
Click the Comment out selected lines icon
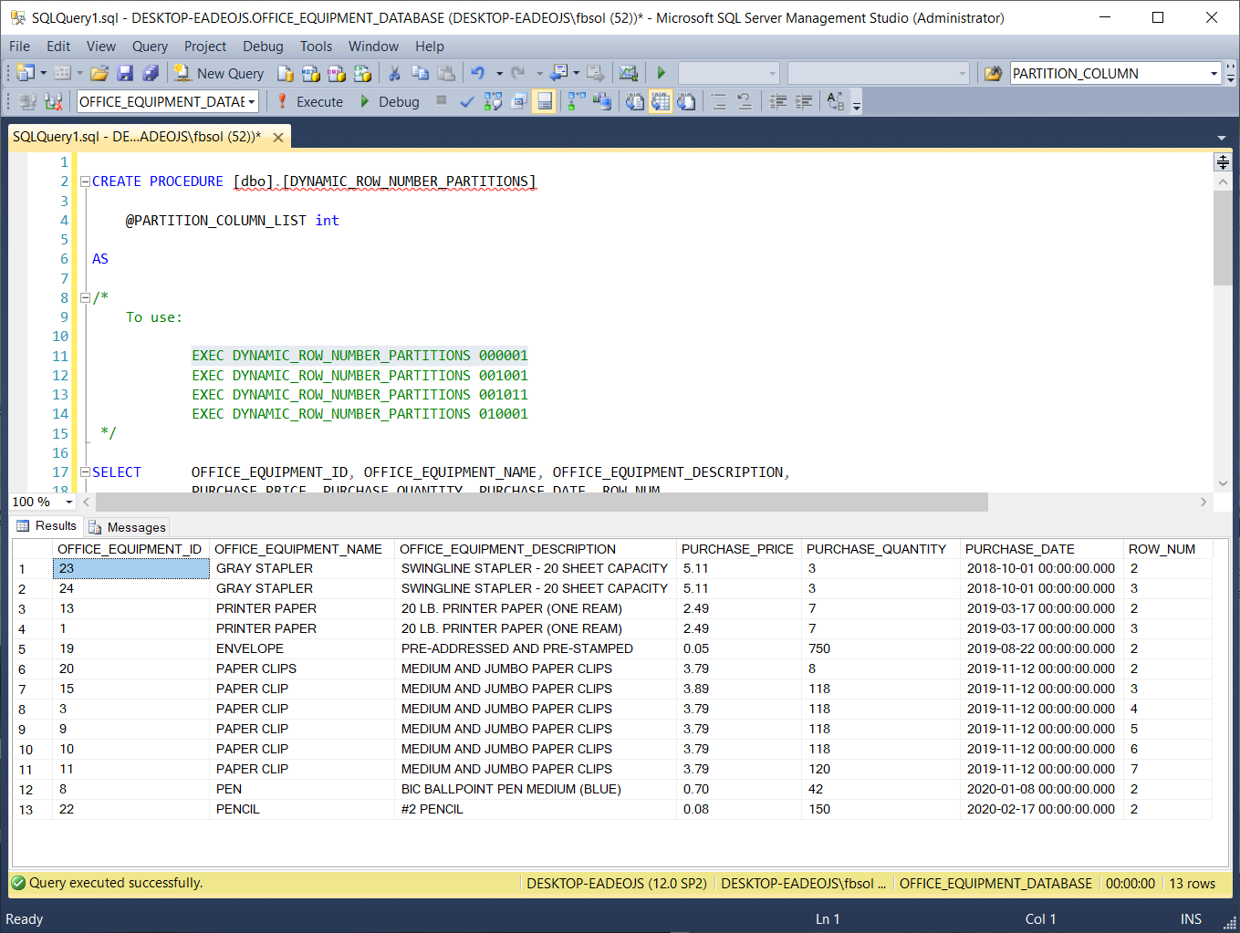pyautogui.click(x=719, y=102)
